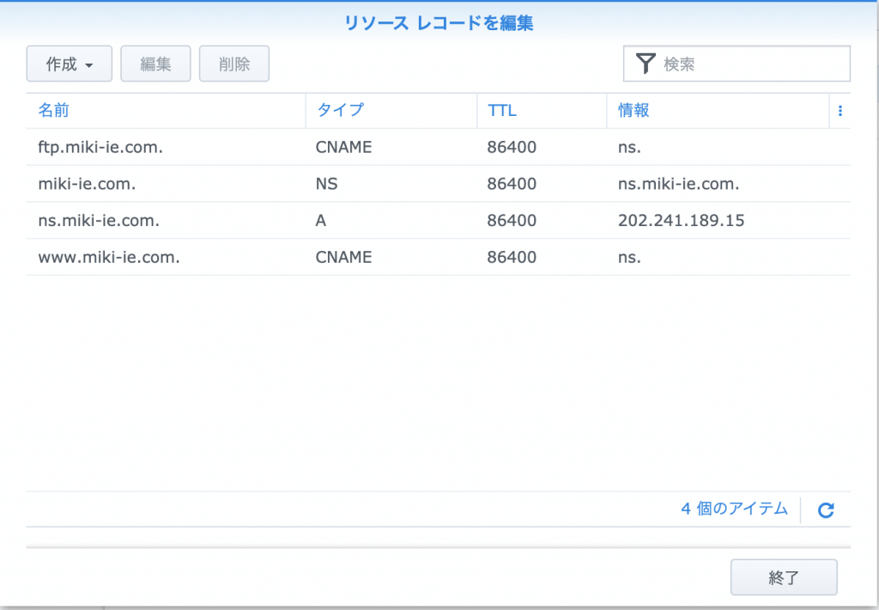Viewport: 879px width, 610px height.
Task: Open the 作成 dropdown button
Action: click(70, 64)
